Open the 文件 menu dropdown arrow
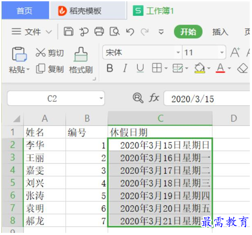252x235 pixels. tap(49, 31)
